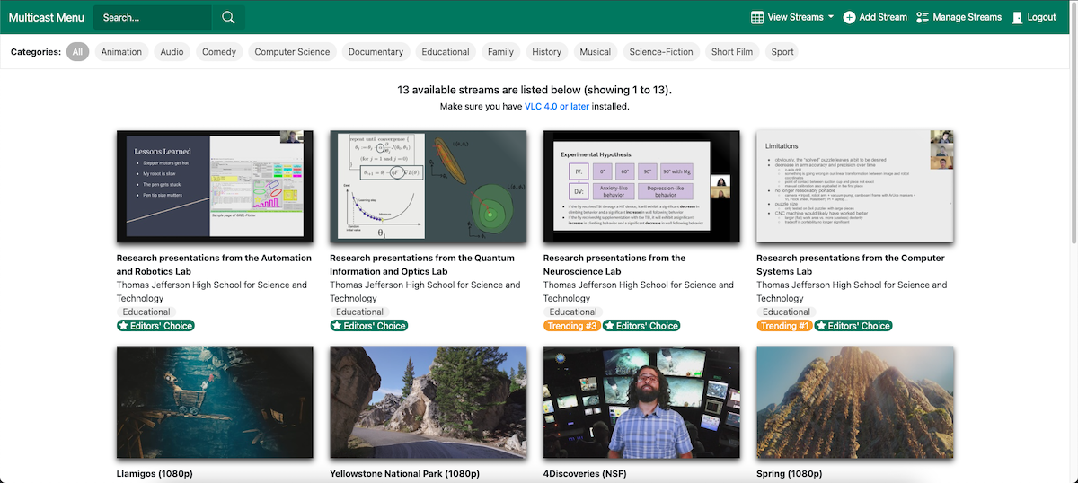The width and height of the screenshot is (1078, 483).
Task: Toggle the Computer Science category filter
Action: pos(292,52)
